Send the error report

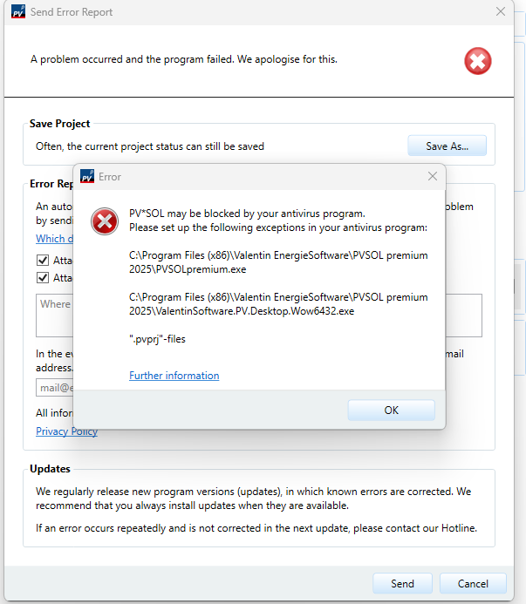[x=403, y=584]
